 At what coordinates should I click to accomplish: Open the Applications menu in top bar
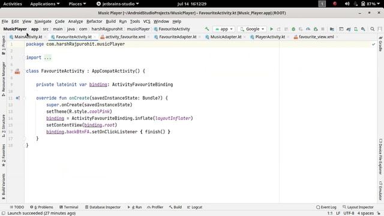click(x=44, y=4)
